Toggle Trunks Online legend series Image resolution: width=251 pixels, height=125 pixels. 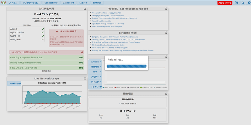coord(133,88)
